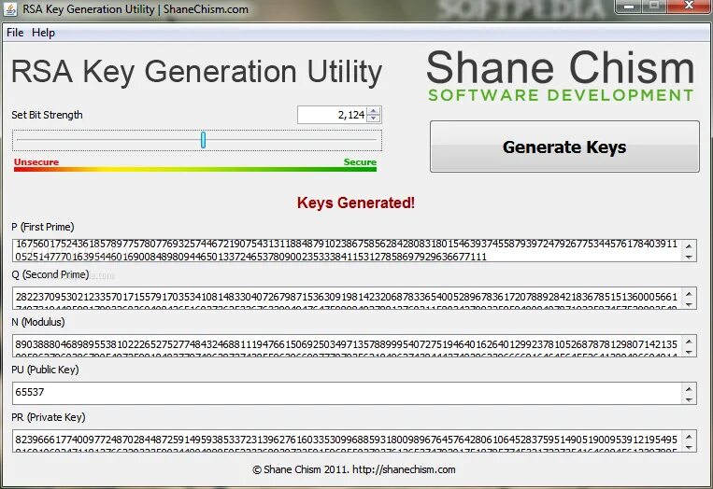The width and height of the screenshot is (713, 489).
Task: Click the 'RSA Key Generation Utility' heading
Action: click(196, 72)
